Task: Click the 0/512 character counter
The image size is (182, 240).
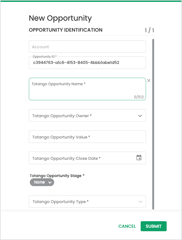Action: pos(139,97)
